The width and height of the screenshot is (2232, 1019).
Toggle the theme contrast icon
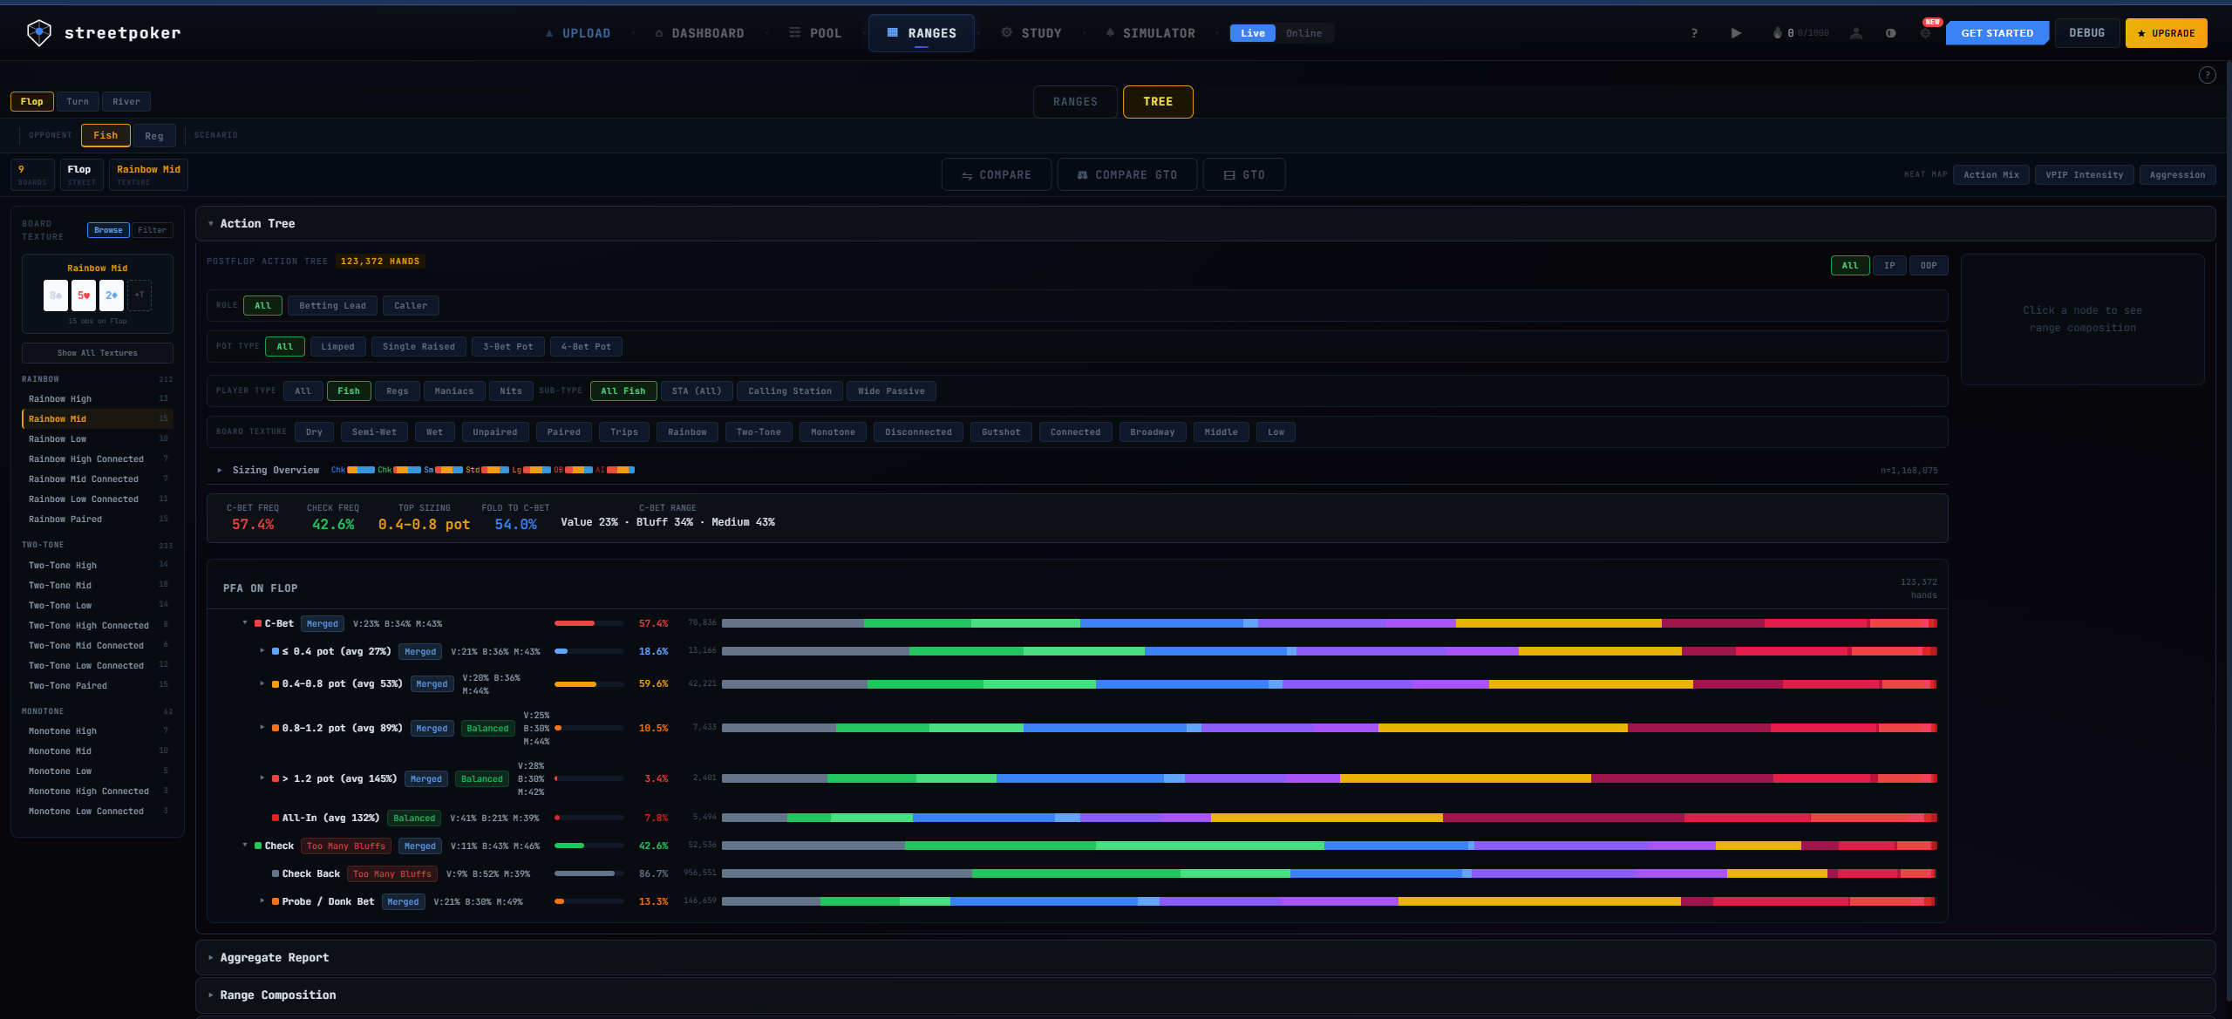pos(1890,32)
